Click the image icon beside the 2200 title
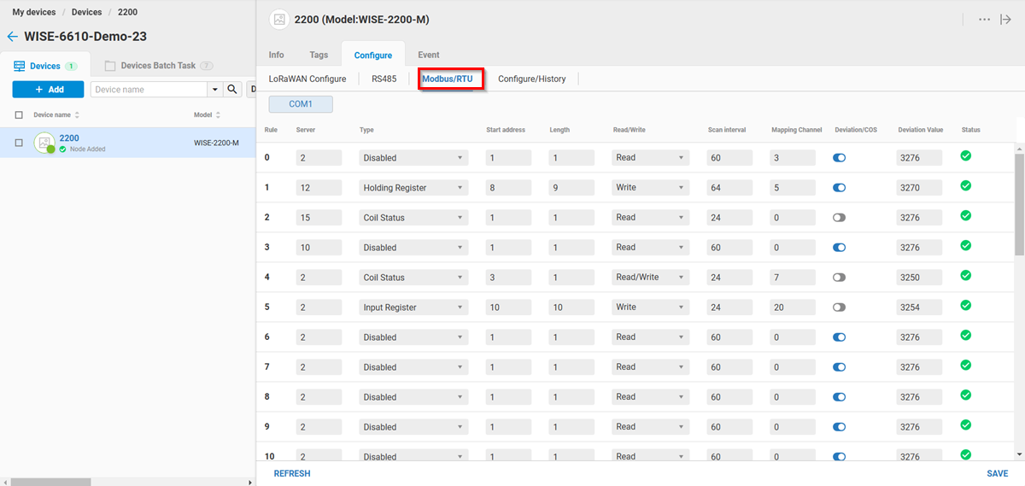The height and width of the screenshot is (486, 1025). coord(278,20)
